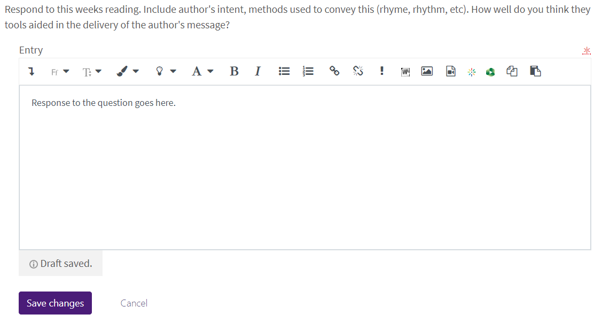Remove a hyperlink with the unlink tool
This screenshot has width=609, height=322.
(x=358, y=71)
